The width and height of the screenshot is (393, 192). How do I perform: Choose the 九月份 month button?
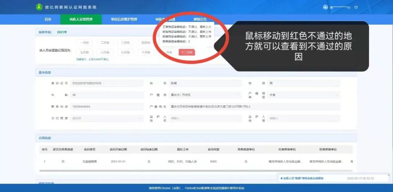tap(126, 52)
